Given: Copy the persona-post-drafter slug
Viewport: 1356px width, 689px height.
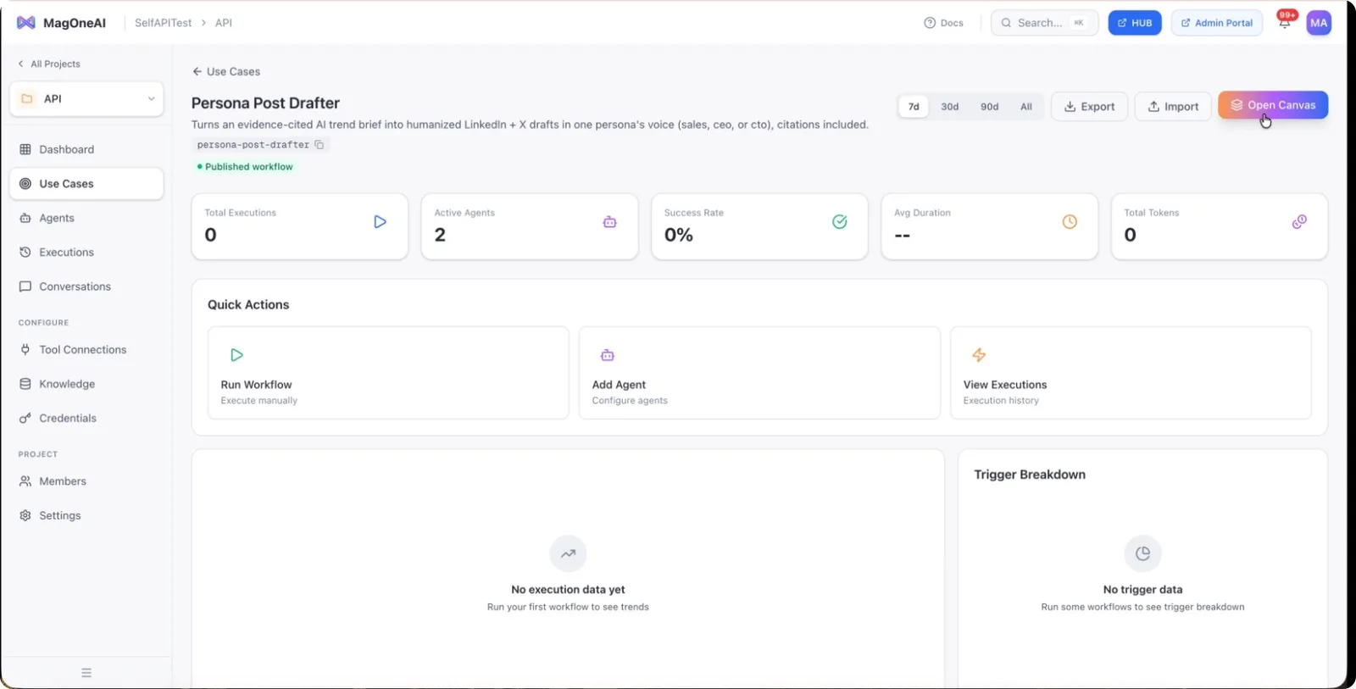Looking at the screenshot, I should [320, 145].
